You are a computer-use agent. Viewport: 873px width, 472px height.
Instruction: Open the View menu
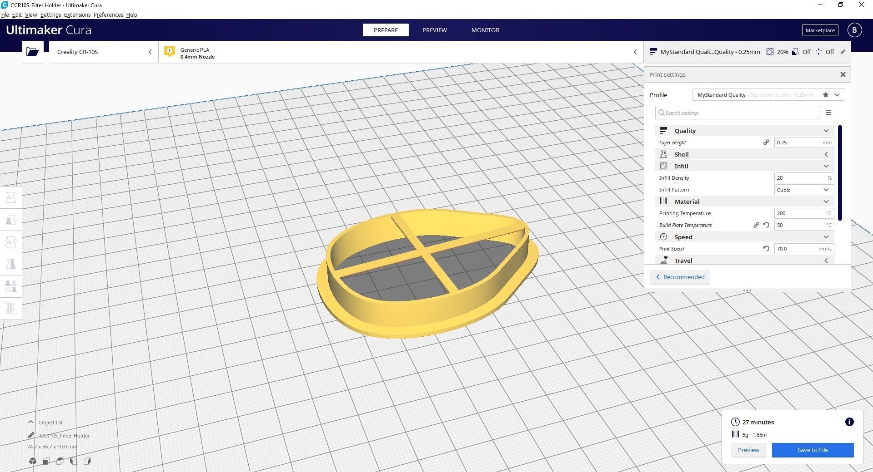tap(31, 15)
